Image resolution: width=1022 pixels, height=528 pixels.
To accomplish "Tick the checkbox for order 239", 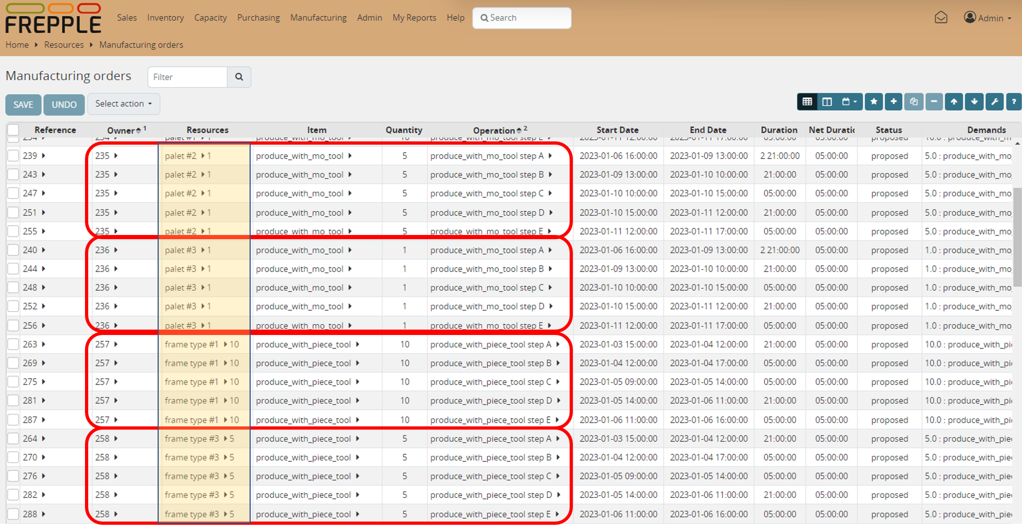I will (x=13, y=156).
